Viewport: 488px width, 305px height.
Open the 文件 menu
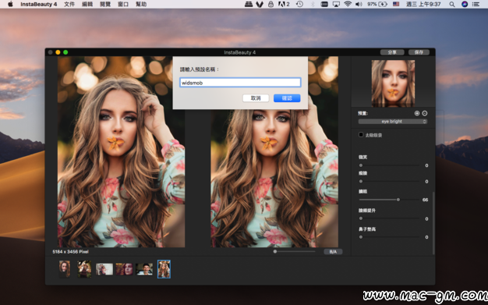(69, 4)
